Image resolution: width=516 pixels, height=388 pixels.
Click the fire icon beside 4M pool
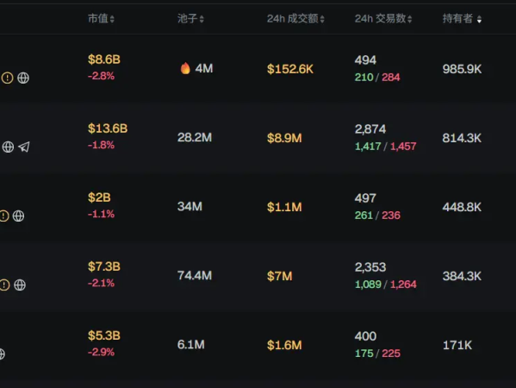(x=185, y=68)
